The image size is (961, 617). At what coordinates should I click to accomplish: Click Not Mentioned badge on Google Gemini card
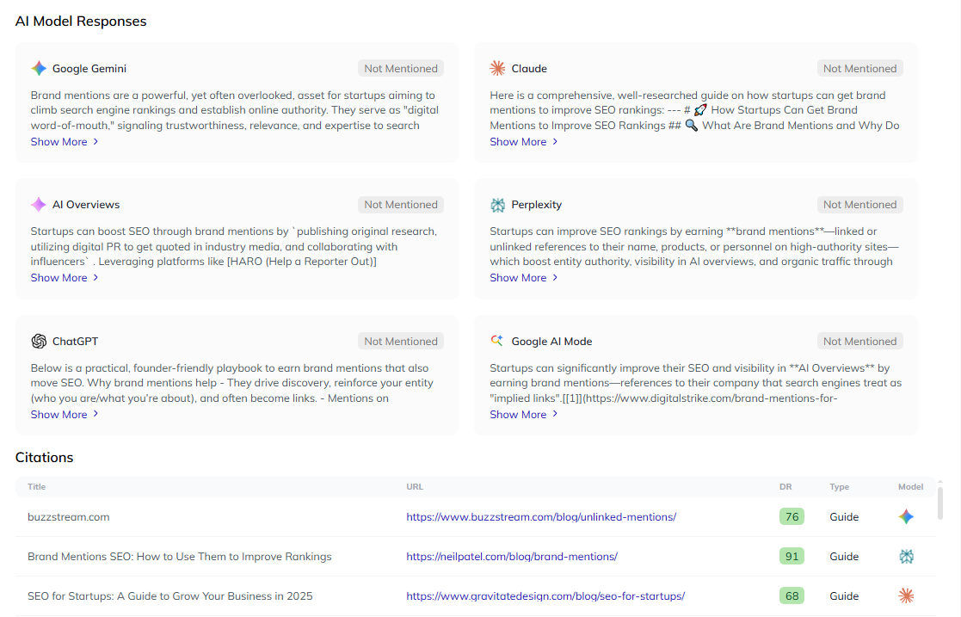click(401, 69)
